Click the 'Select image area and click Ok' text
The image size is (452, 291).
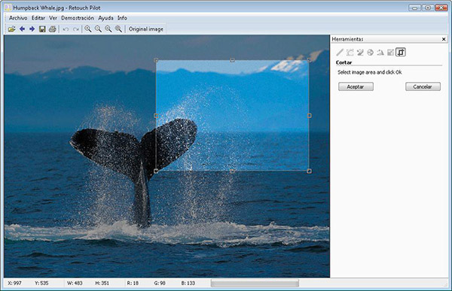(370, 72)
